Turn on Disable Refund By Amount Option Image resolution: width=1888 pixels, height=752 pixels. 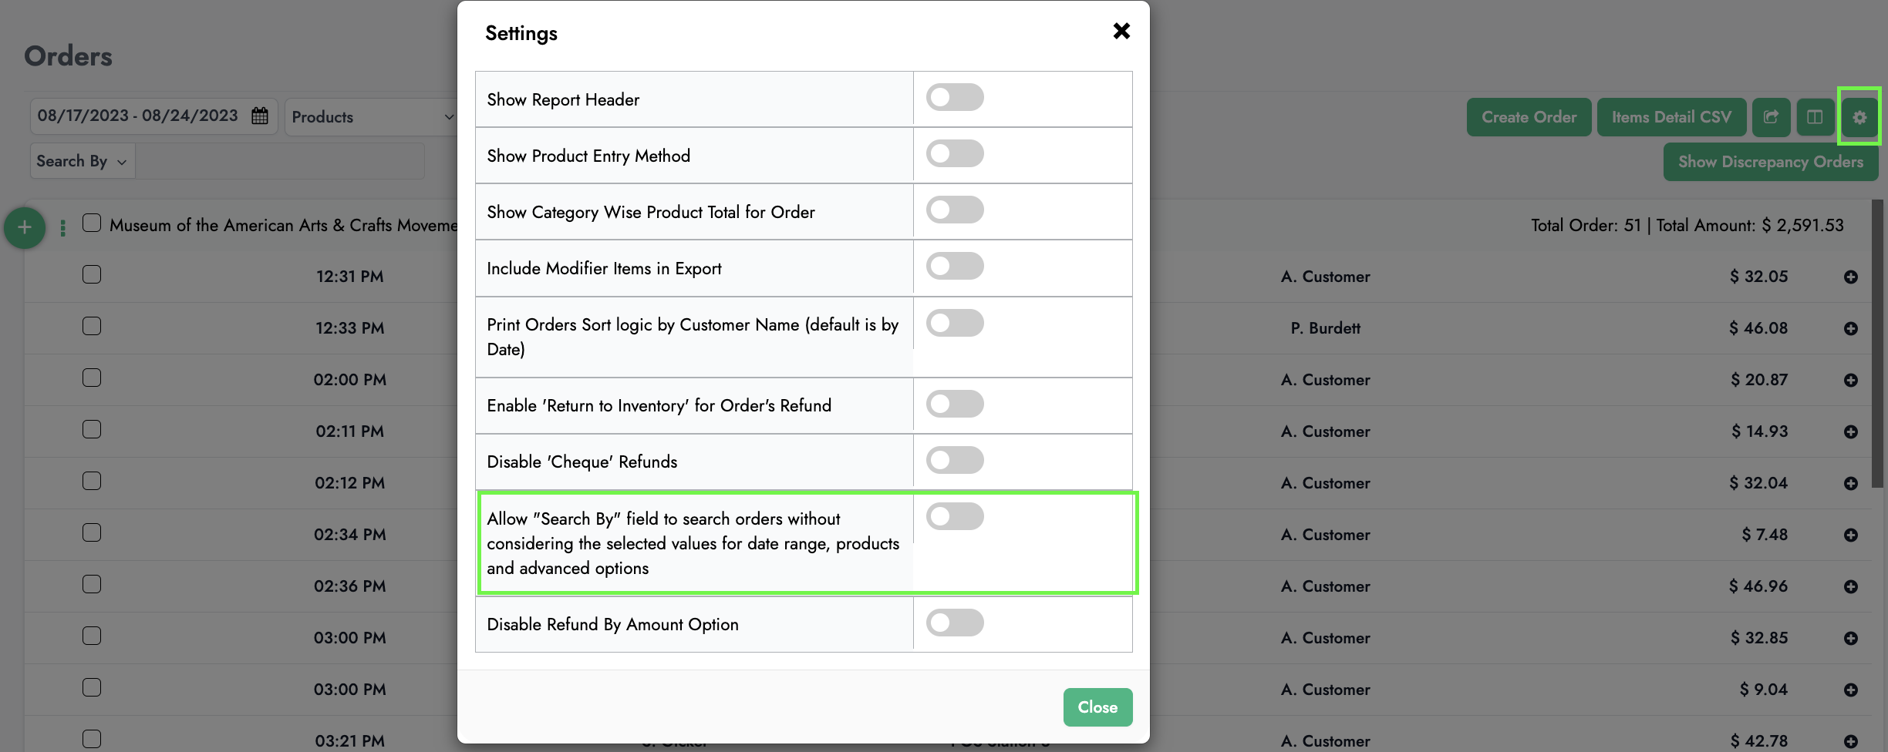955,623
